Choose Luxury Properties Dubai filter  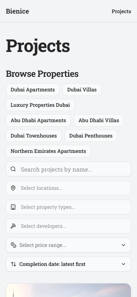(40, 105)
